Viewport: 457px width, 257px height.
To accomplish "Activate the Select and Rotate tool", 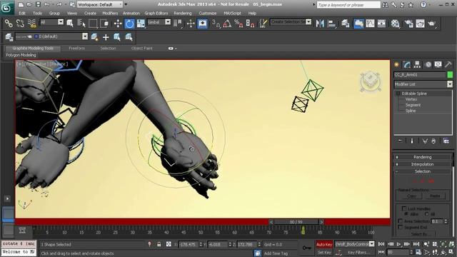I will 129,24.
